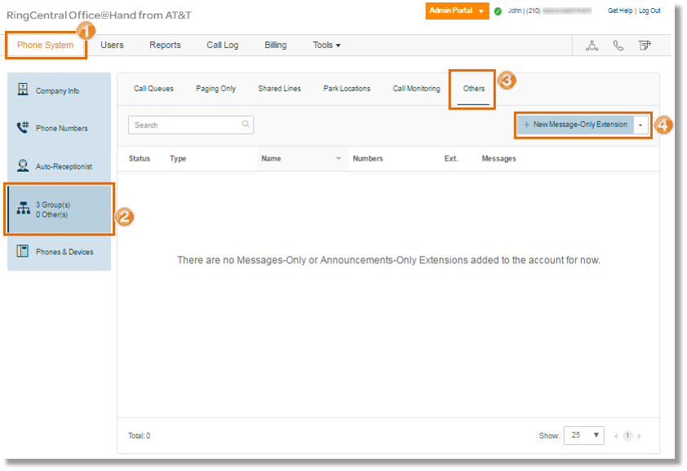The image size is (687, 471).
Task: Expand the arrow beside New Message-Only Extension
Action: (x=642, y=124)
